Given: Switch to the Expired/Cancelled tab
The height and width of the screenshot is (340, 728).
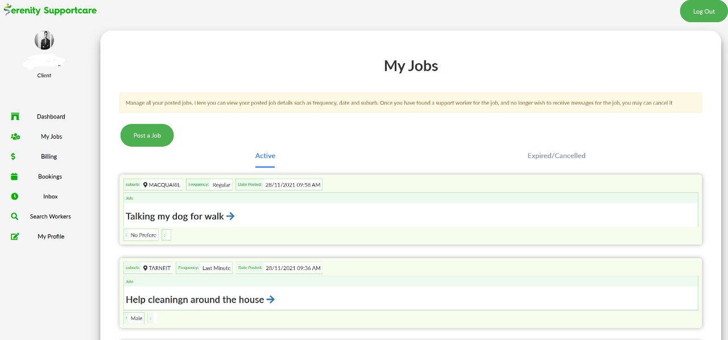Looking at the screenshot, I should 556,156.
